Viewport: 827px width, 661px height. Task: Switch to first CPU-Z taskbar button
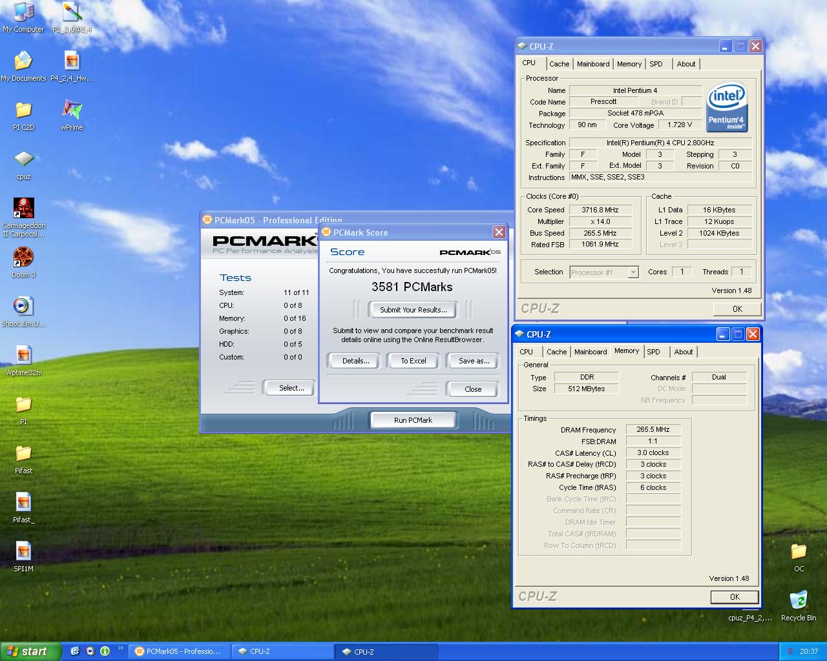coord(283,651)
